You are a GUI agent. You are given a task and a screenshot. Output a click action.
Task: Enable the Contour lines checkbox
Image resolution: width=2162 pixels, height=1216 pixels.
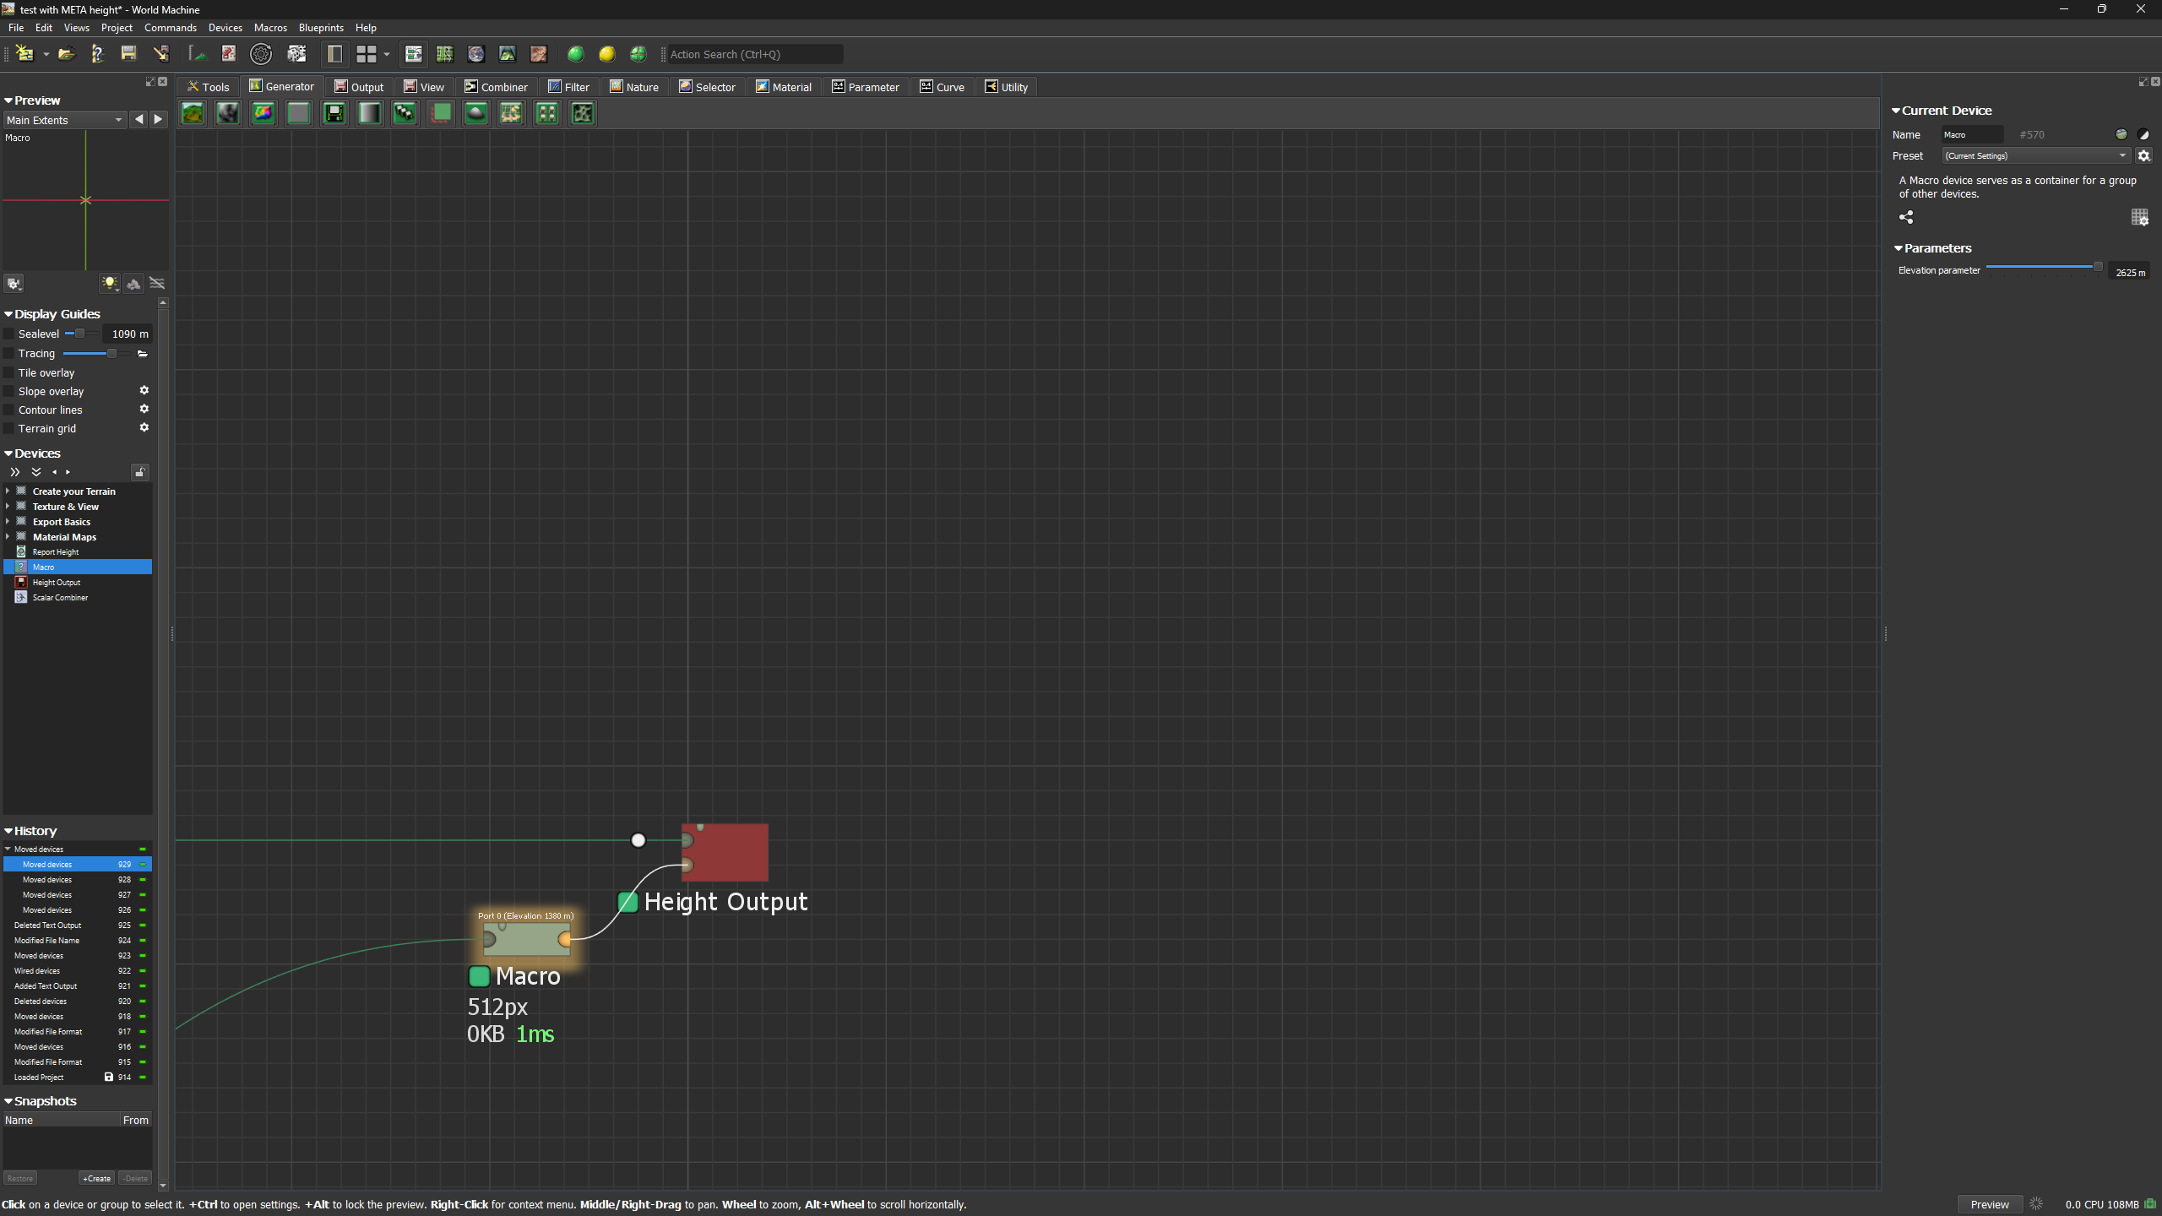[10, 410]
